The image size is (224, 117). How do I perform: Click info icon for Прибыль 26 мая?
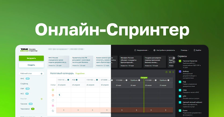click(x=139, y=80)
